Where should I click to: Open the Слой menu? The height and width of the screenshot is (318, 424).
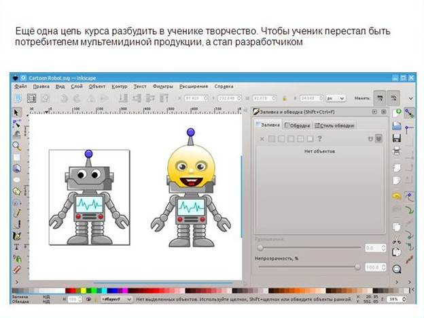pos(77,86)
